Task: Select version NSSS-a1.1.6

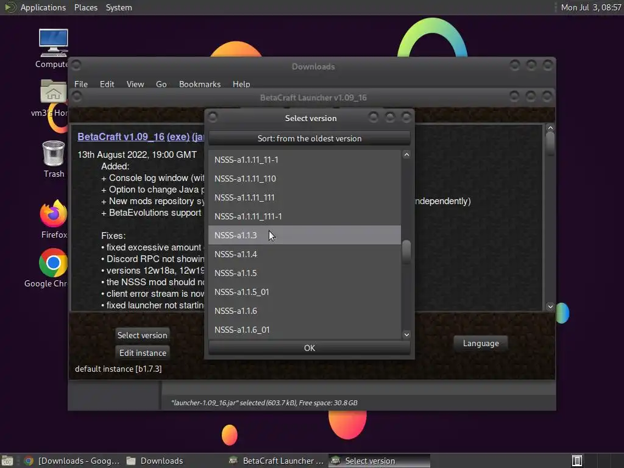Action: (305, 311)
